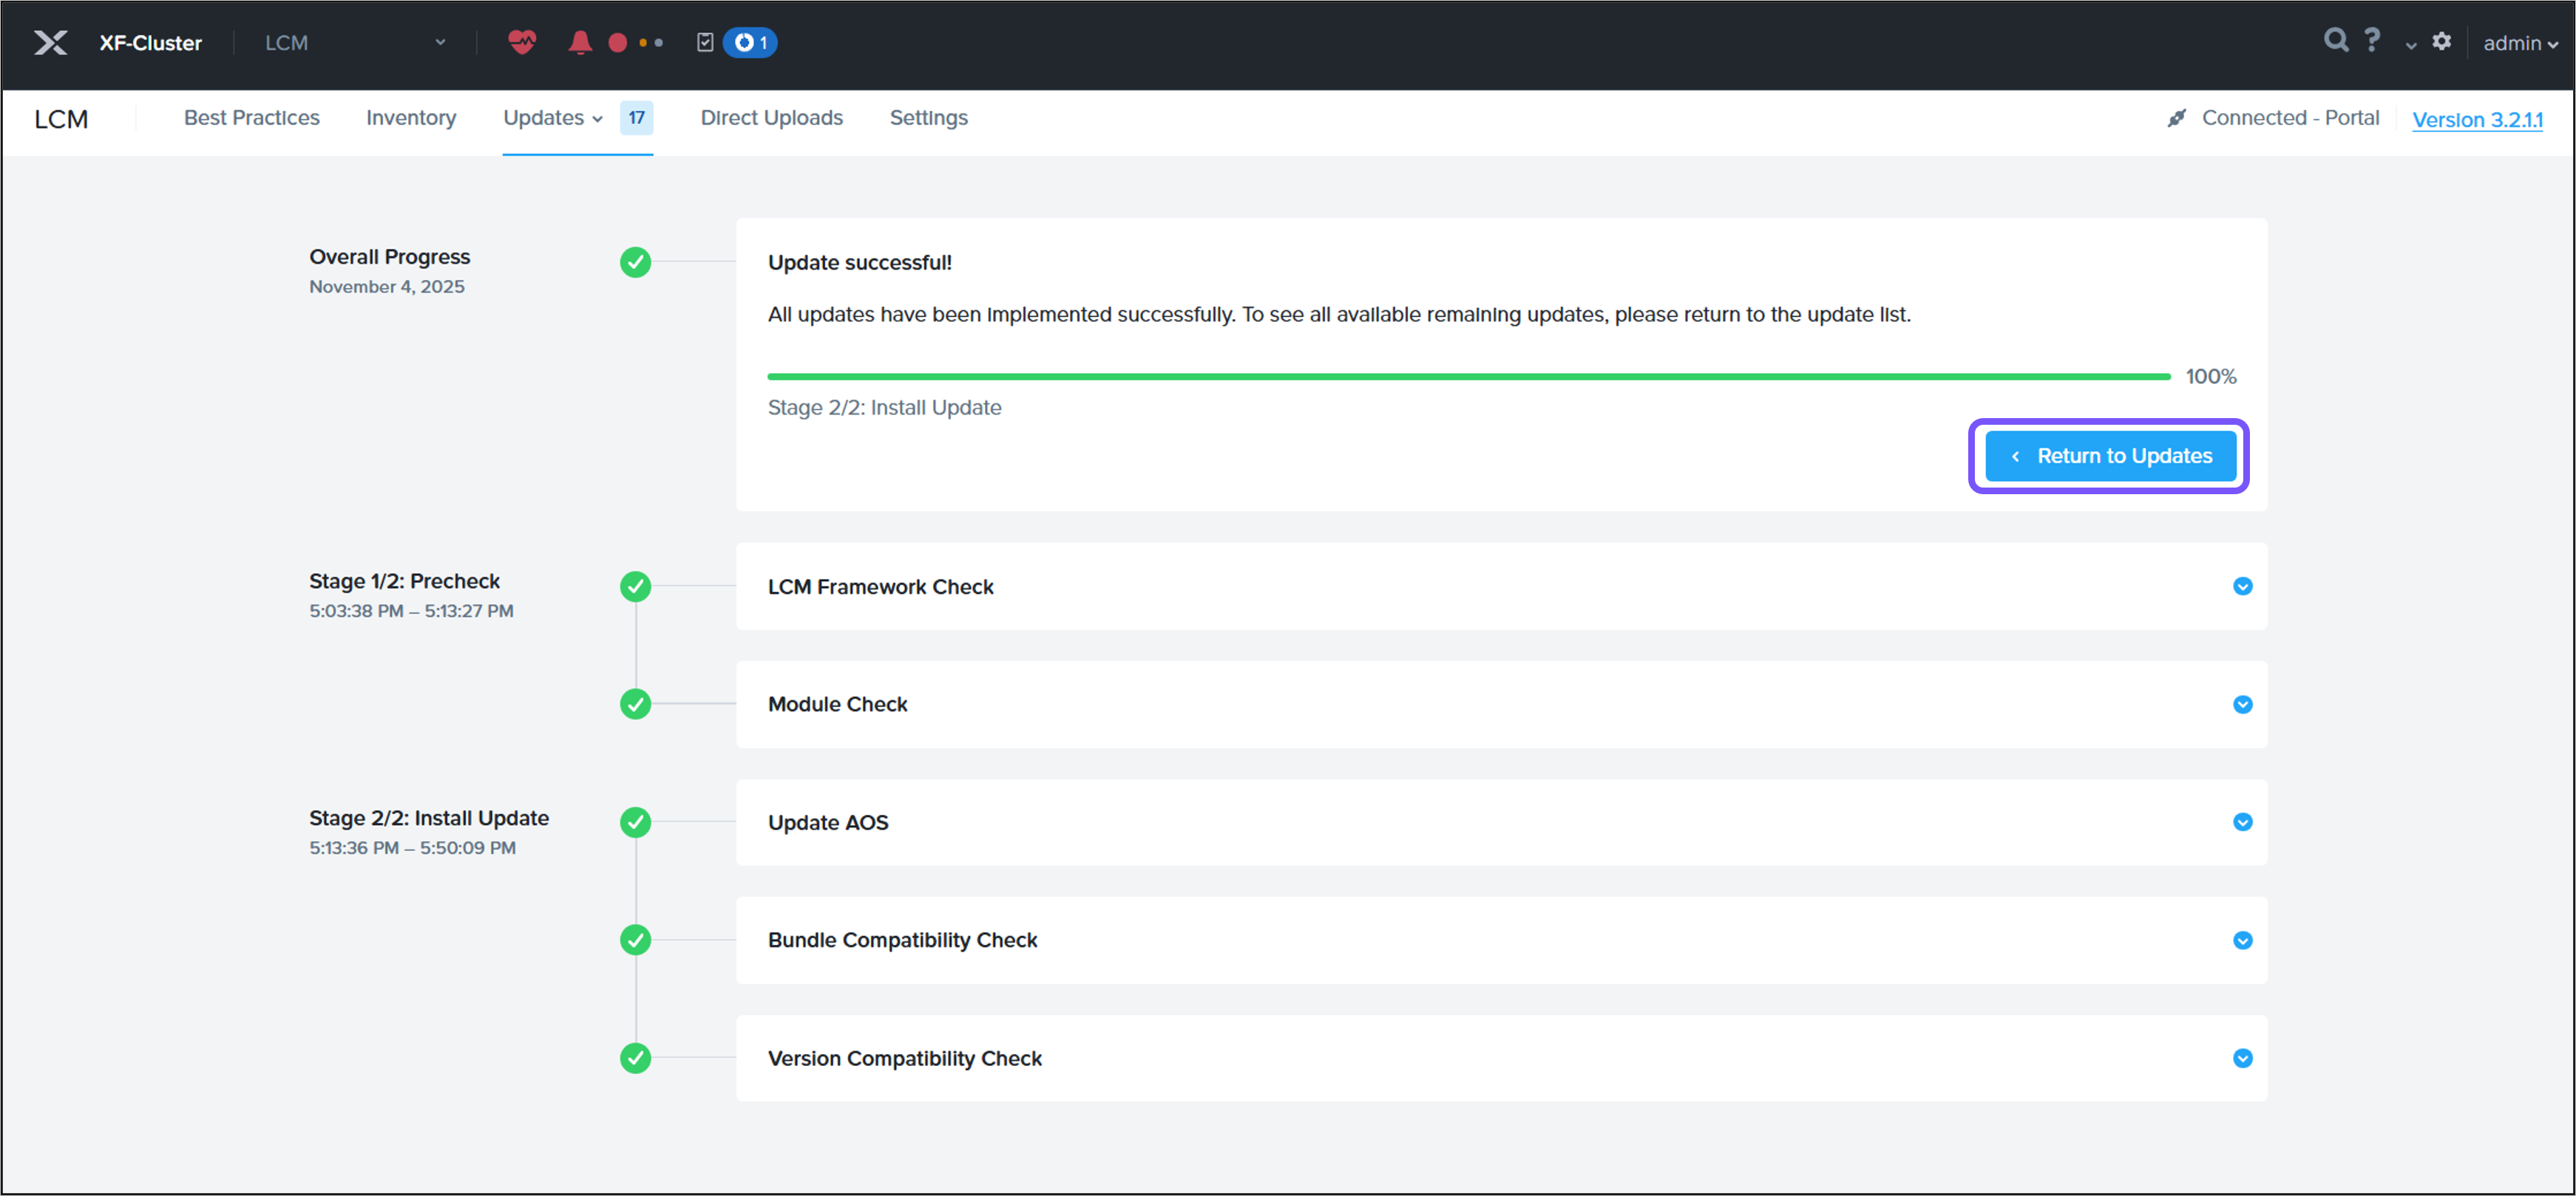The width and height of the screenshot is (2576, 1196).
Task: Expand the LCM Framework Check row
Action: (x=2242, y=587)
